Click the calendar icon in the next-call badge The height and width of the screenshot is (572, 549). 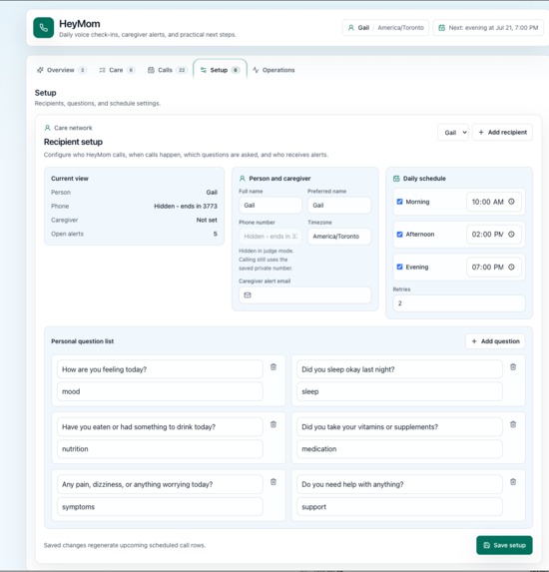(x=441, y=28)
